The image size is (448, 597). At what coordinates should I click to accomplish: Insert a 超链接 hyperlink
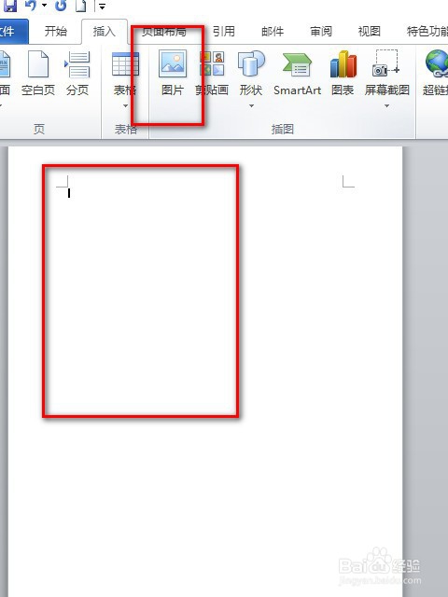click(436, 75)
